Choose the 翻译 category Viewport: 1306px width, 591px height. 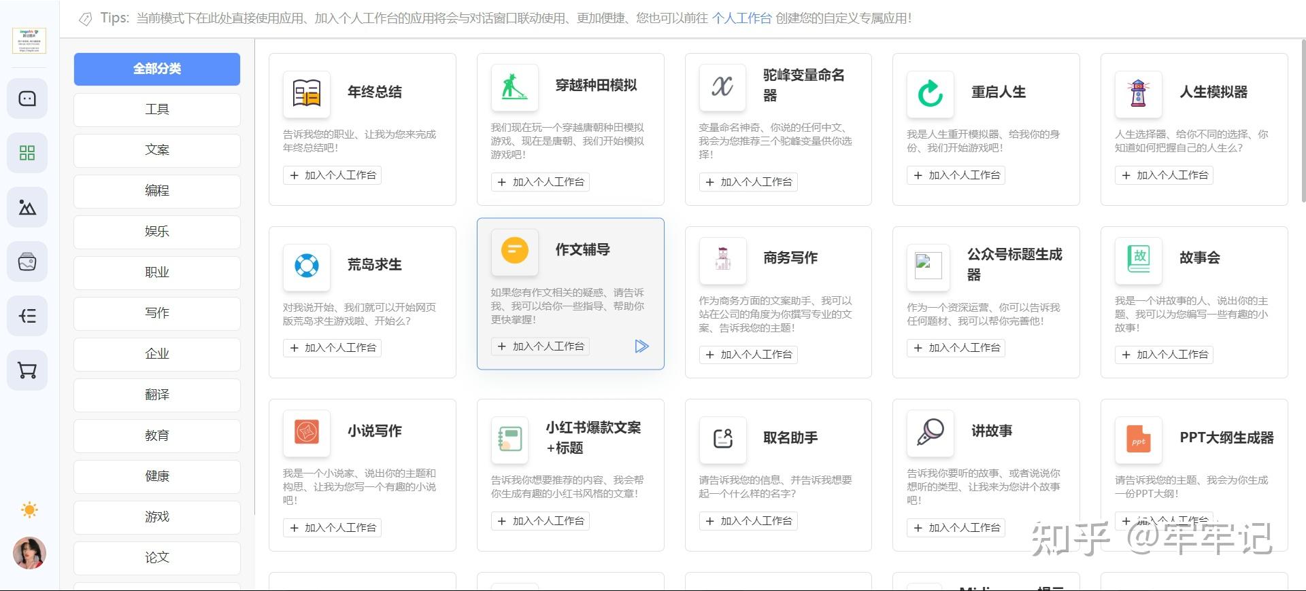tap(157, 395)
